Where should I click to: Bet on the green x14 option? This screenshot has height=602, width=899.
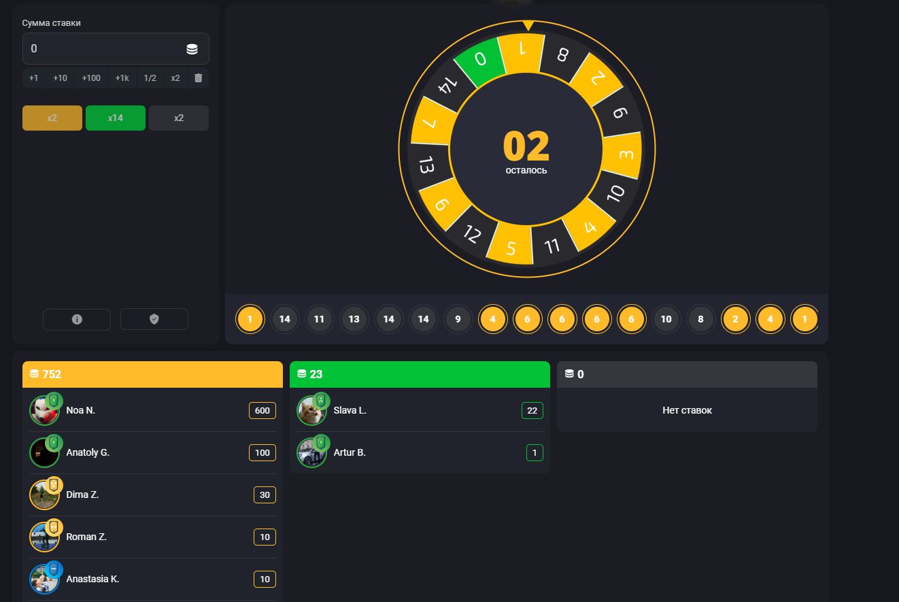point(116,118)
